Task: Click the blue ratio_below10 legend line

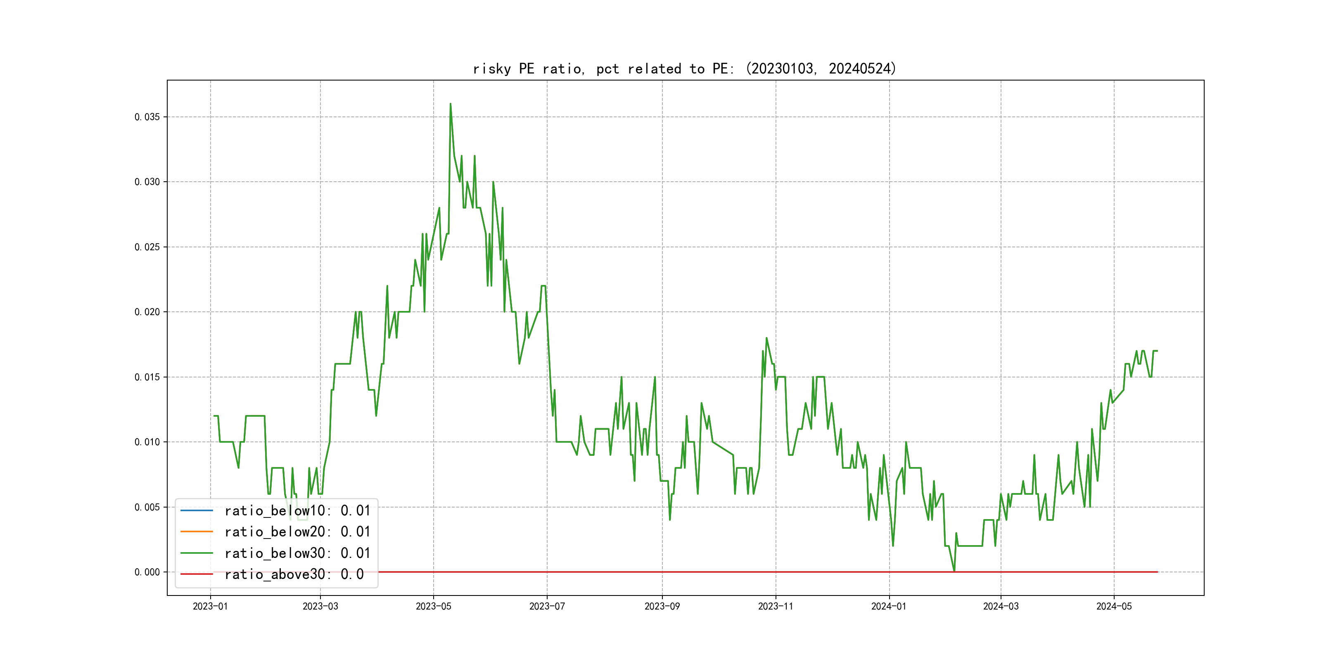Action: coord(196,510)
